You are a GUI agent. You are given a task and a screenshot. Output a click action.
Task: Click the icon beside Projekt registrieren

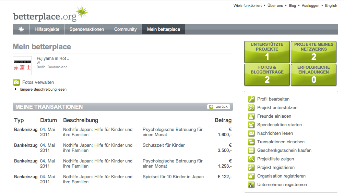[251, 167]
